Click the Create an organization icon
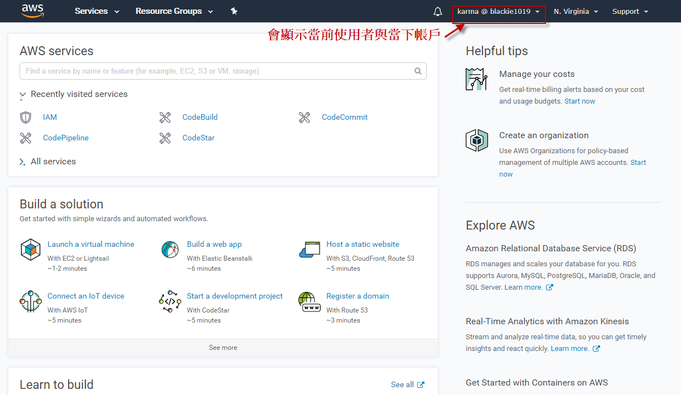Viewport: 681px width, 395px height. click(x=477, y=140)
